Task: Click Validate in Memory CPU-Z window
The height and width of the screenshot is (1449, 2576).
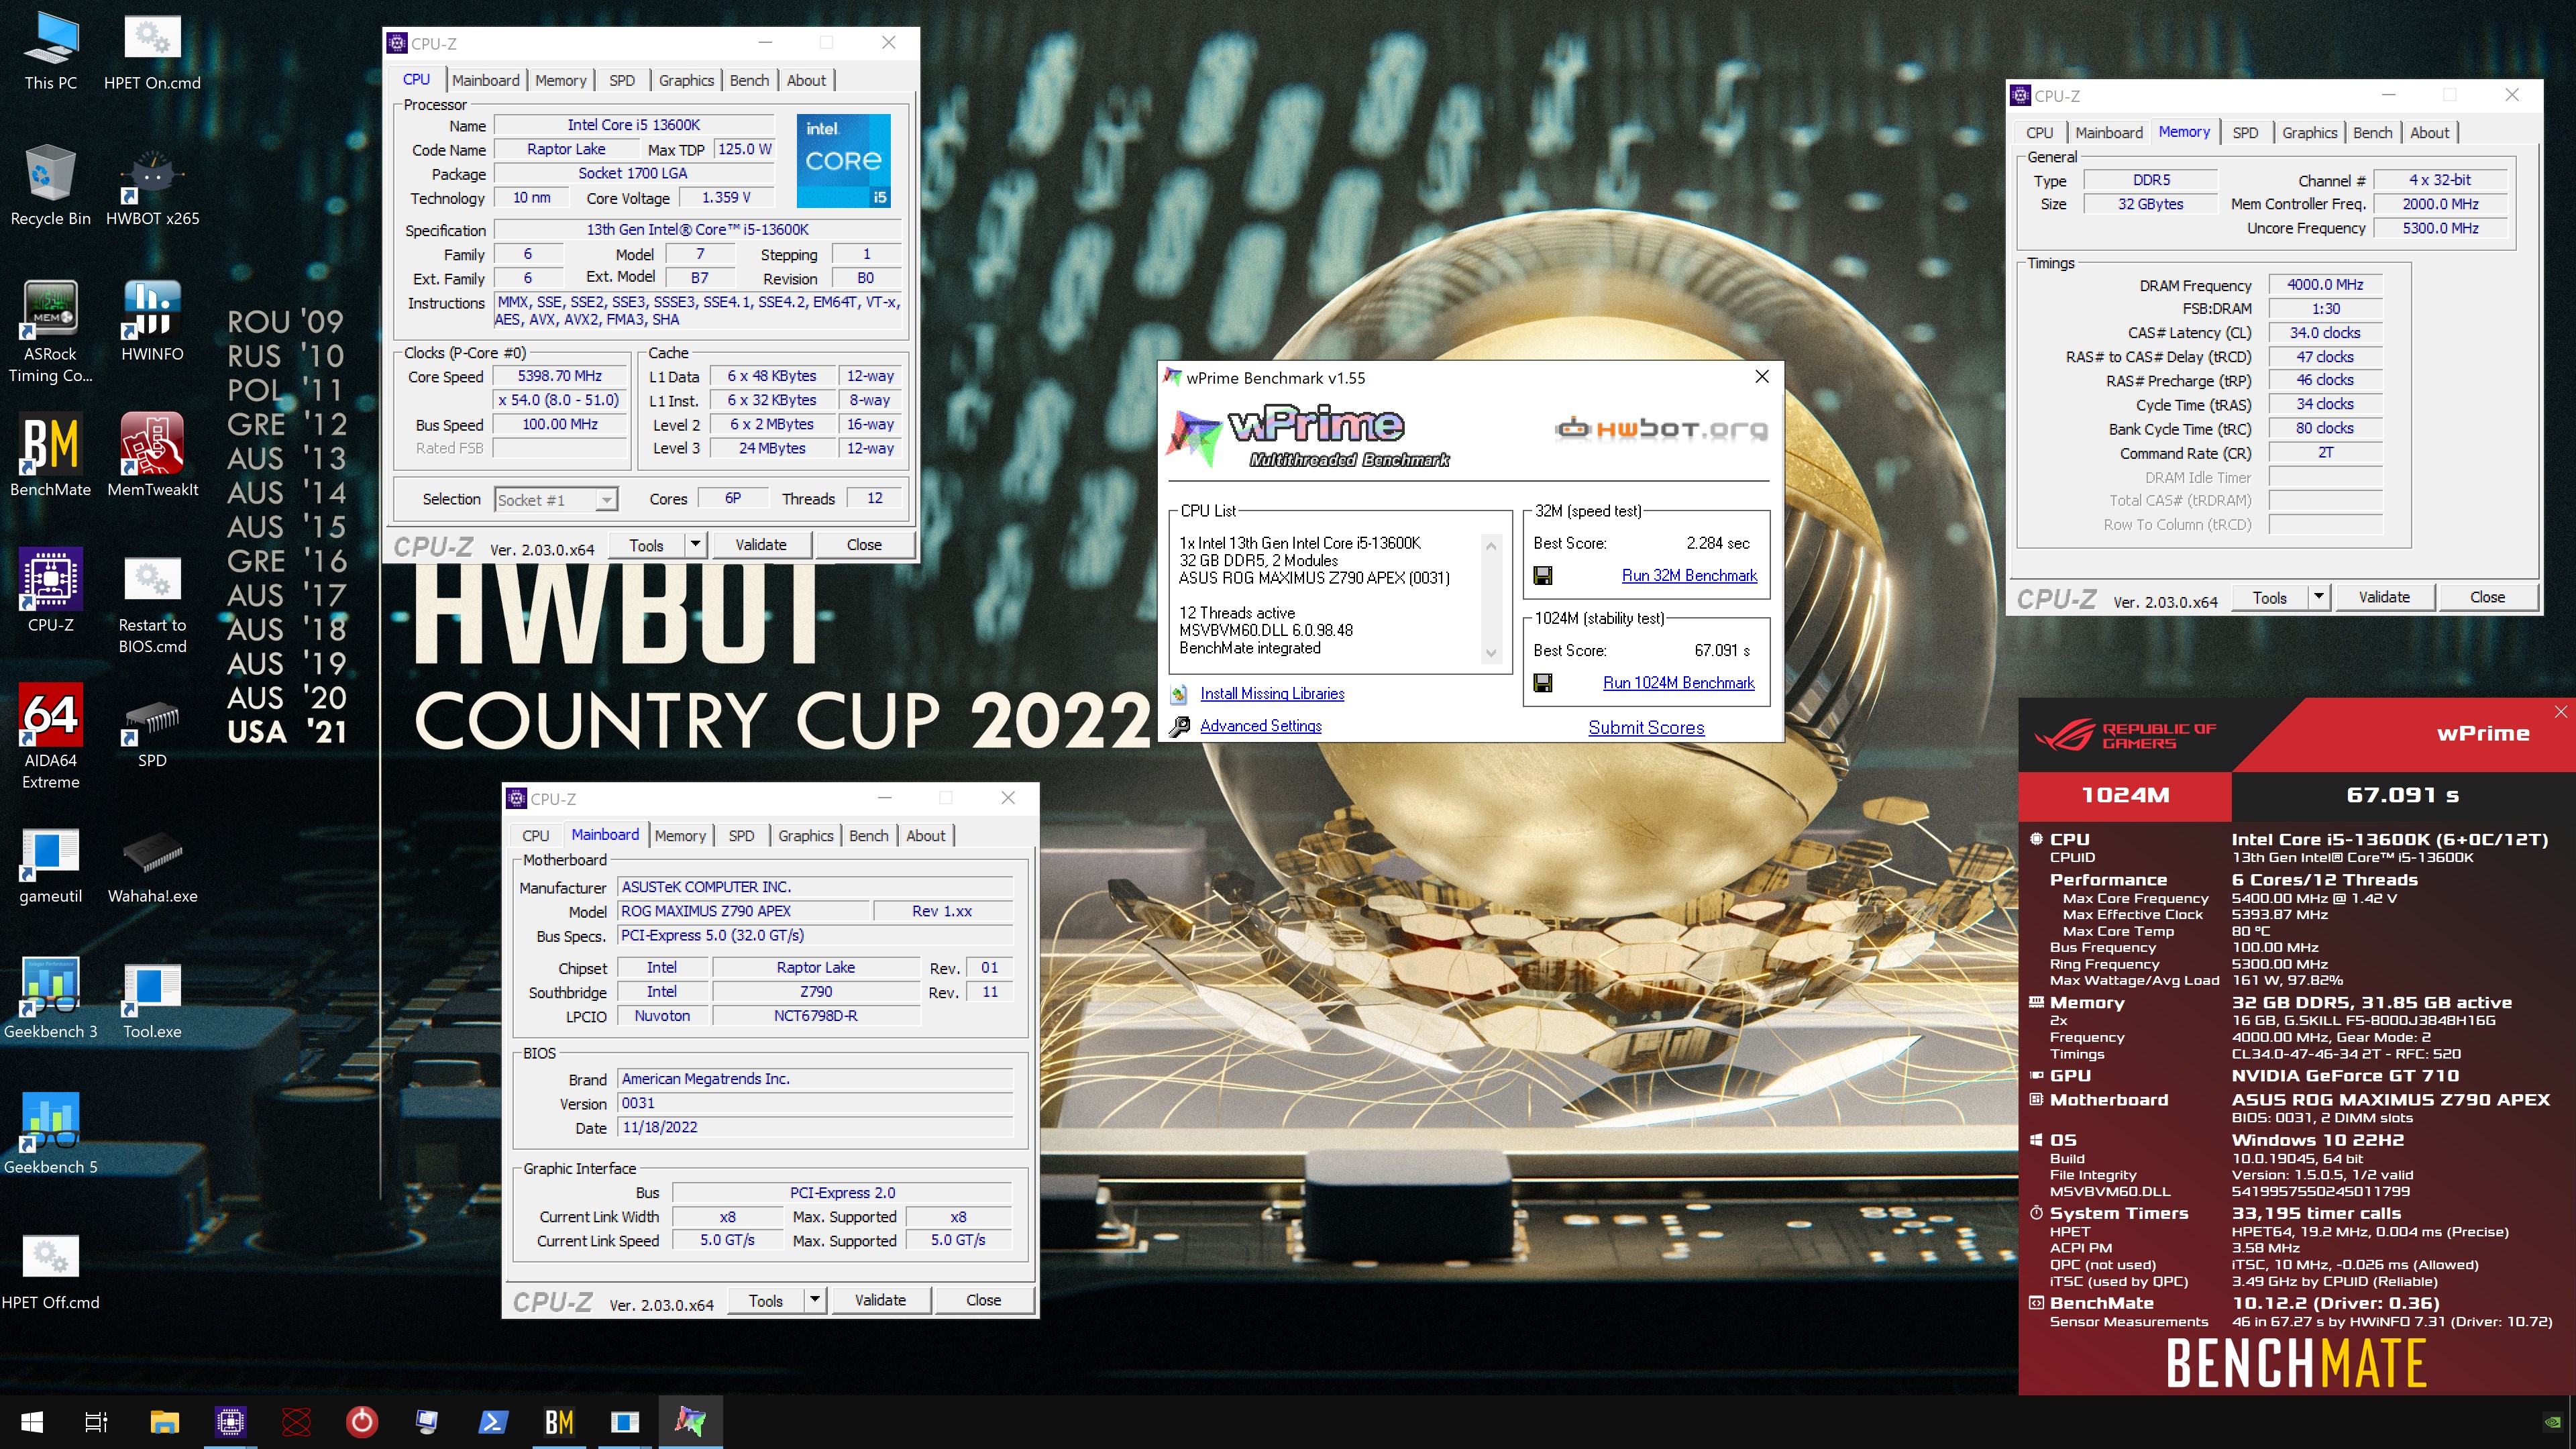Action: (x=2384, y=597)
